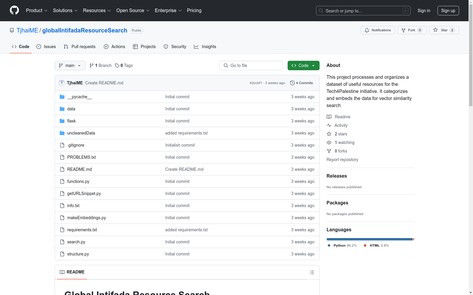Screen dimensions: 473x295
Task: Open requirements.txt file
Action: [82, 230]
